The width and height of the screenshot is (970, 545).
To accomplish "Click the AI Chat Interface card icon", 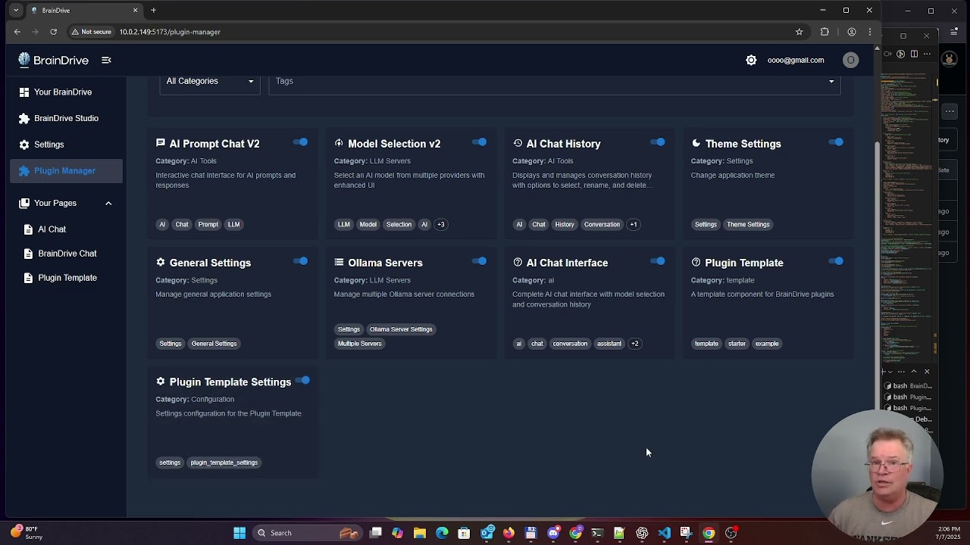I will point(518,262).
